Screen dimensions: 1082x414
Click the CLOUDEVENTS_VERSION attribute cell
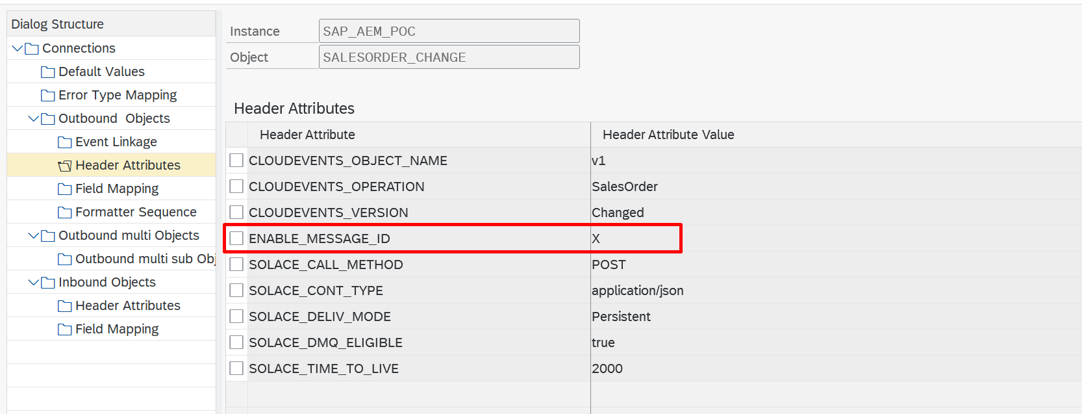[x=419, y=213]
